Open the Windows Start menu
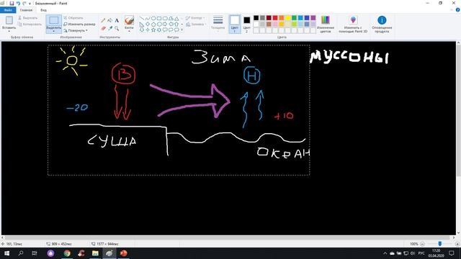The image size is (461, 259). click(x=6, y=253)
